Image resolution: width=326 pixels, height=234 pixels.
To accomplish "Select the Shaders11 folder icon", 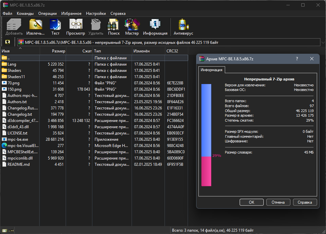I will pyautogui.click(x=4, y=77).
